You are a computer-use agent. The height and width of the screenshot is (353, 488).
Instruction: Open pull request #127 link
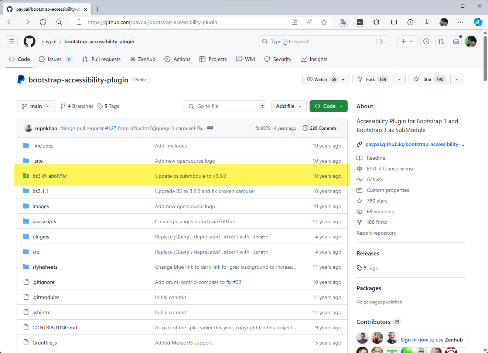pyautogui.click(x=111, y=128)
